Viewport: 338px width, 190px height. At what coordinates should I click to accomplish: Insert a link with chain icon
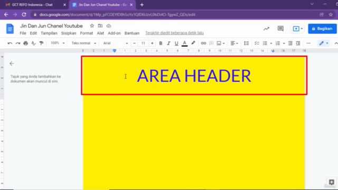click(x=203, y=43)
